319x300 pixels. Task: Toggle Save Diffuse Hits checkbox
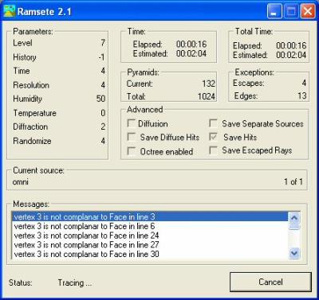point(131,137)
